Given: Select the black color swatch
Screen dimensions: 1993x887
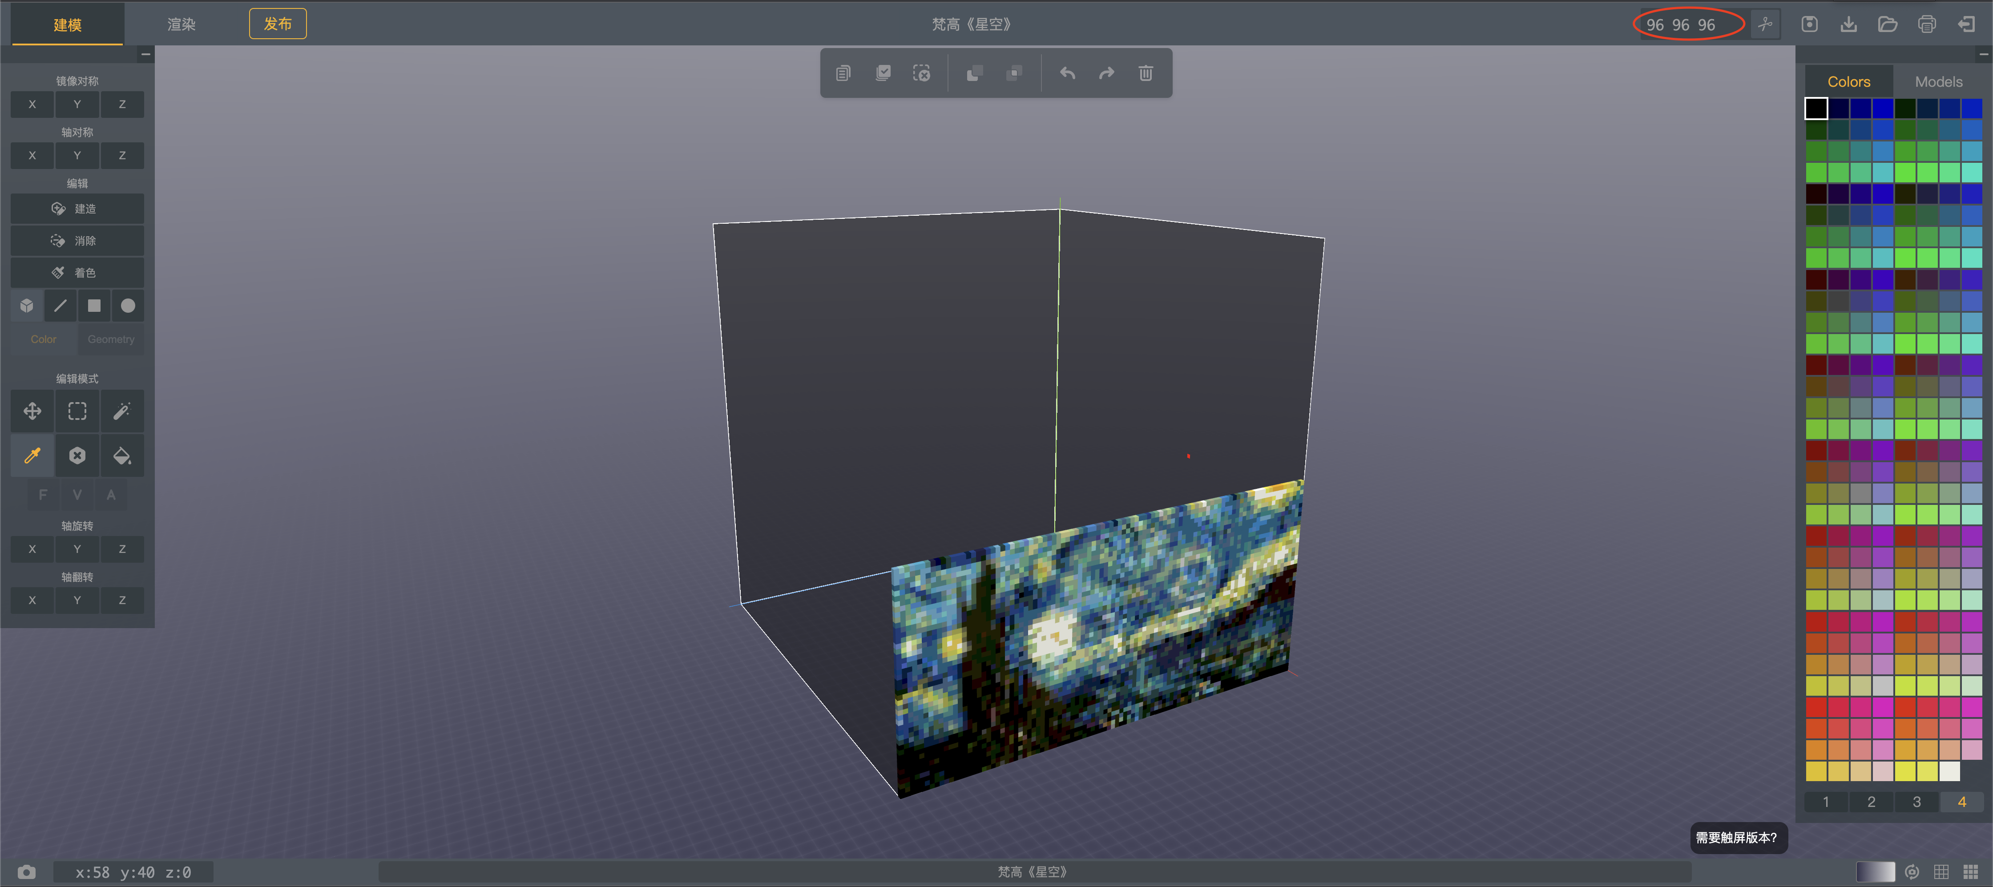Looking at the screenshot, I should click(1816, 108).
